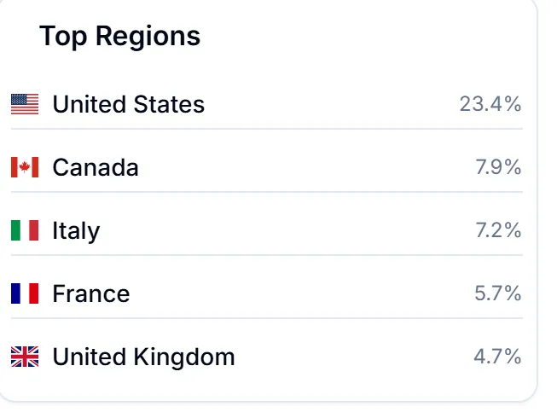Open the France region name
The image size is (557, 418).
(91, 293)
